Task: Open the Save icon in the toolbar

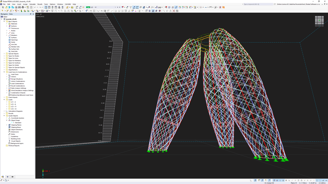Action: tap(19, 7)
